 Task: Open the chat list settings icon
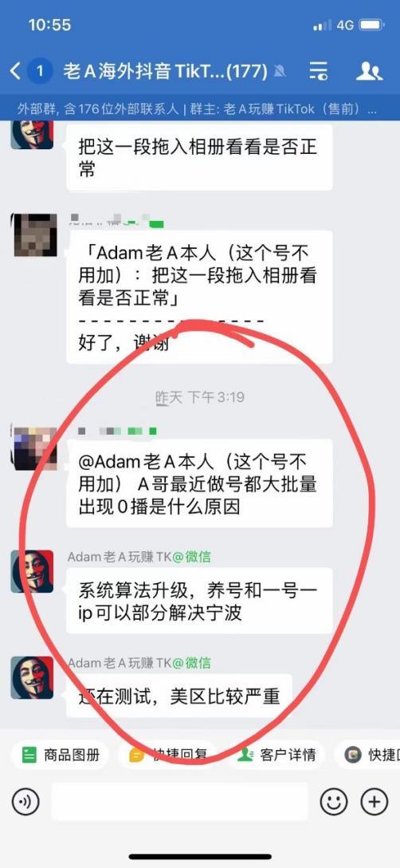(x=318, y=71)
